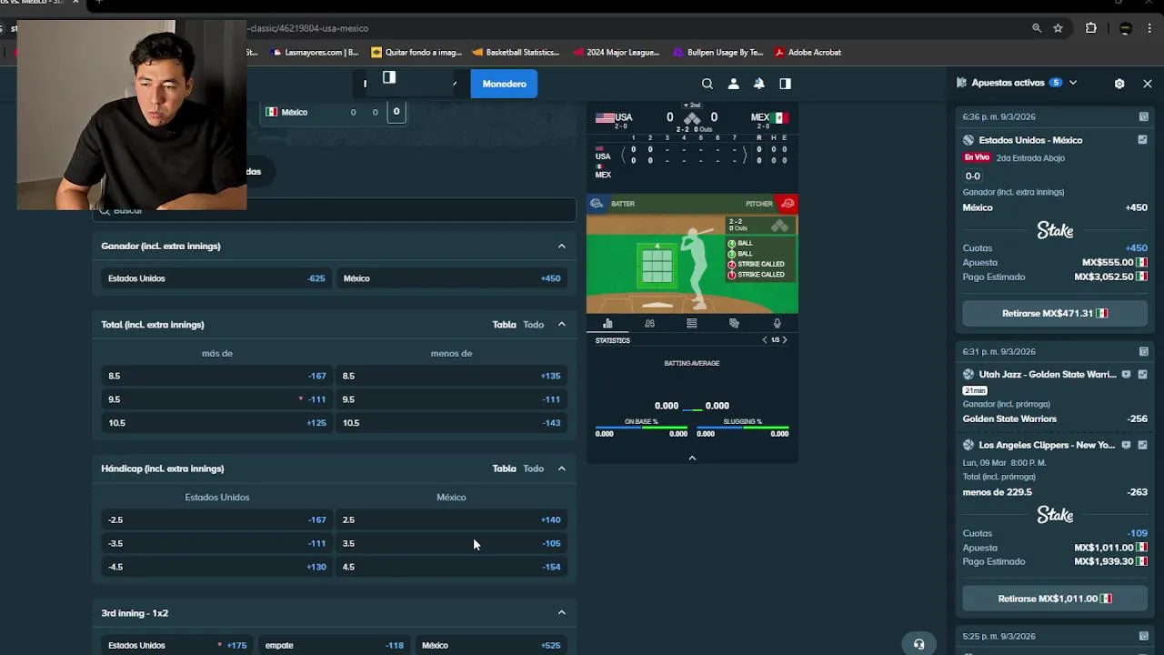Select Estados Unidos -3.5 handicap
Viewport: 1164px width, 655px height.
tap(216, 543)
